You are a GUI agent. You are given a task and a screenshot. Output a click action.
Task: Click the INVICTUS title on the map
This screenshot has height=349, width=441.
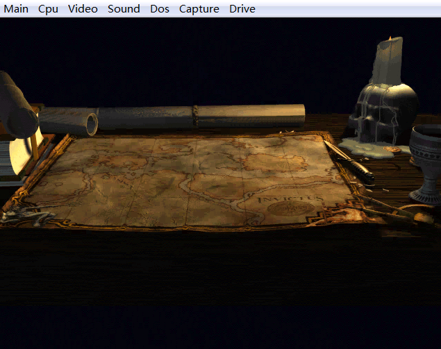290,199
